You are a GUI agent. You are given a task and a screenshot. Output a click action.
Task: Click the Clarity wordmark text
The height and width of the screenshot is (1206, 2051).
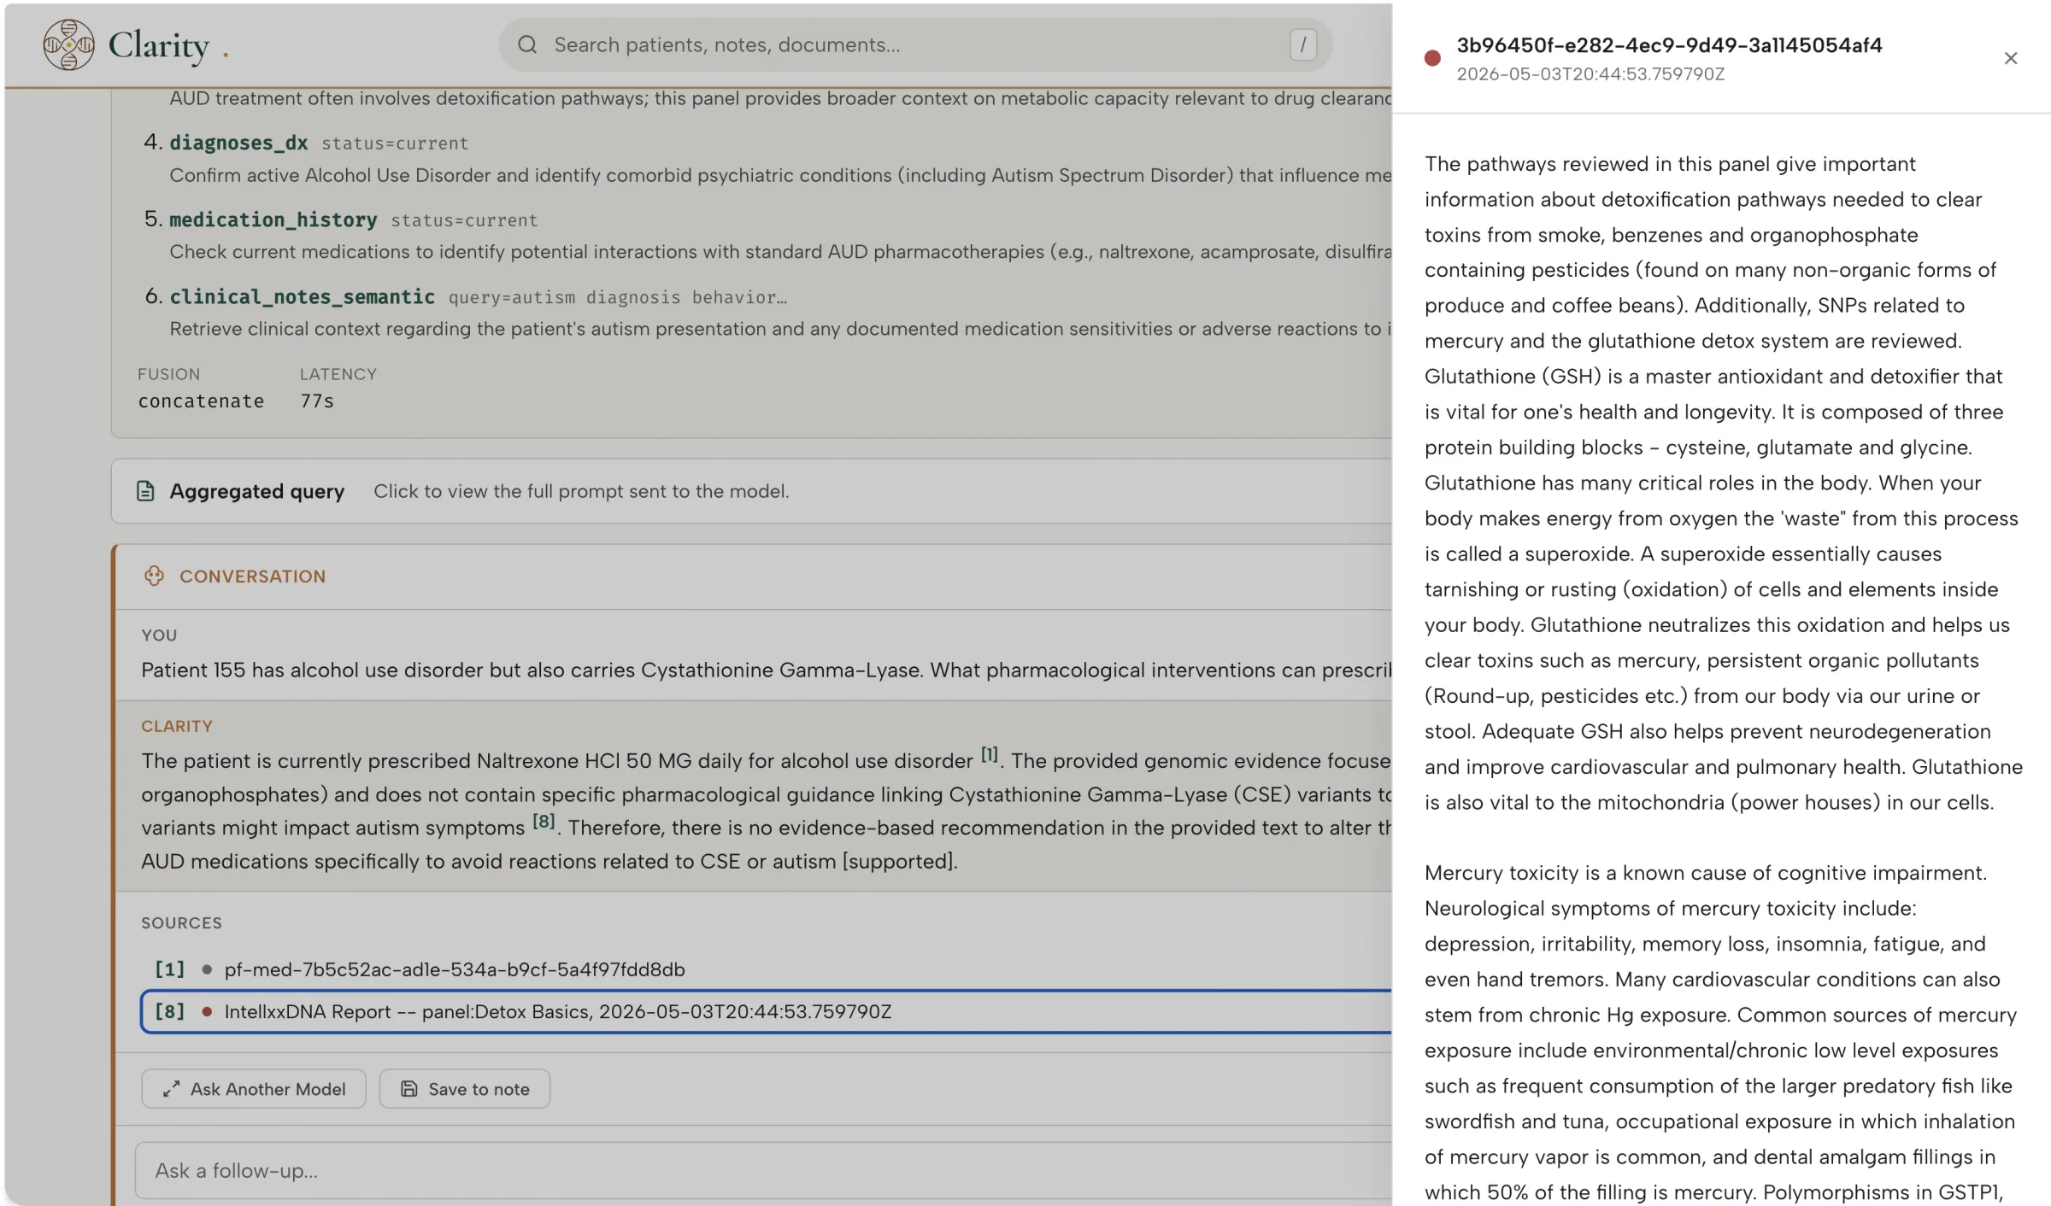[159, 44]
